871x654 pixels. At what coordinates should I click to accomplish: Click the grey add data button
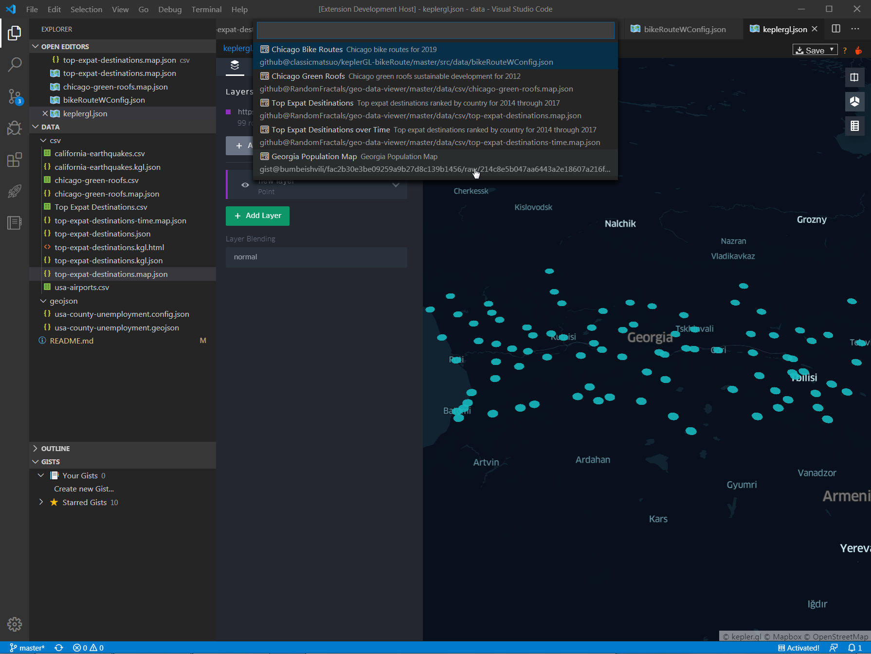tap(239, 145)
